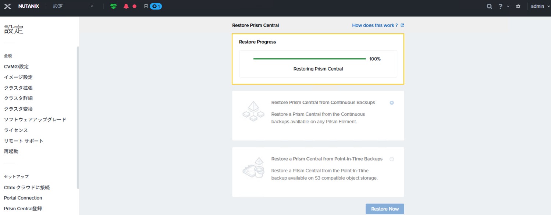The width and height of the screenshot is (551, 215).
Task: Open CVMの設定 in the settings sidebar
Action: click(x=16, y=67)
